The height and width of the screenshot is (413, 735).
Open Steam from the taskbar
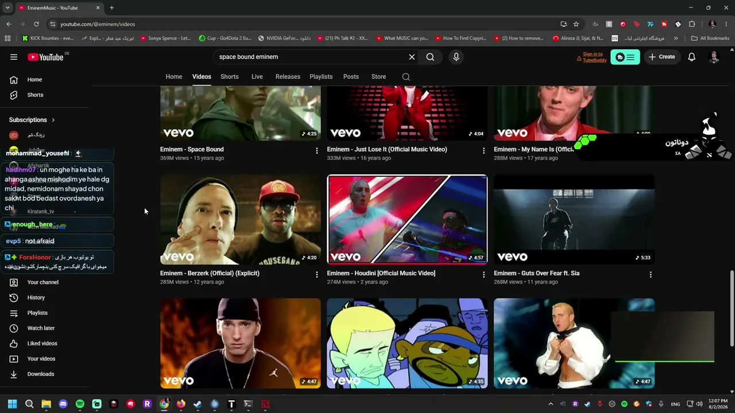(x=198, y=404)
